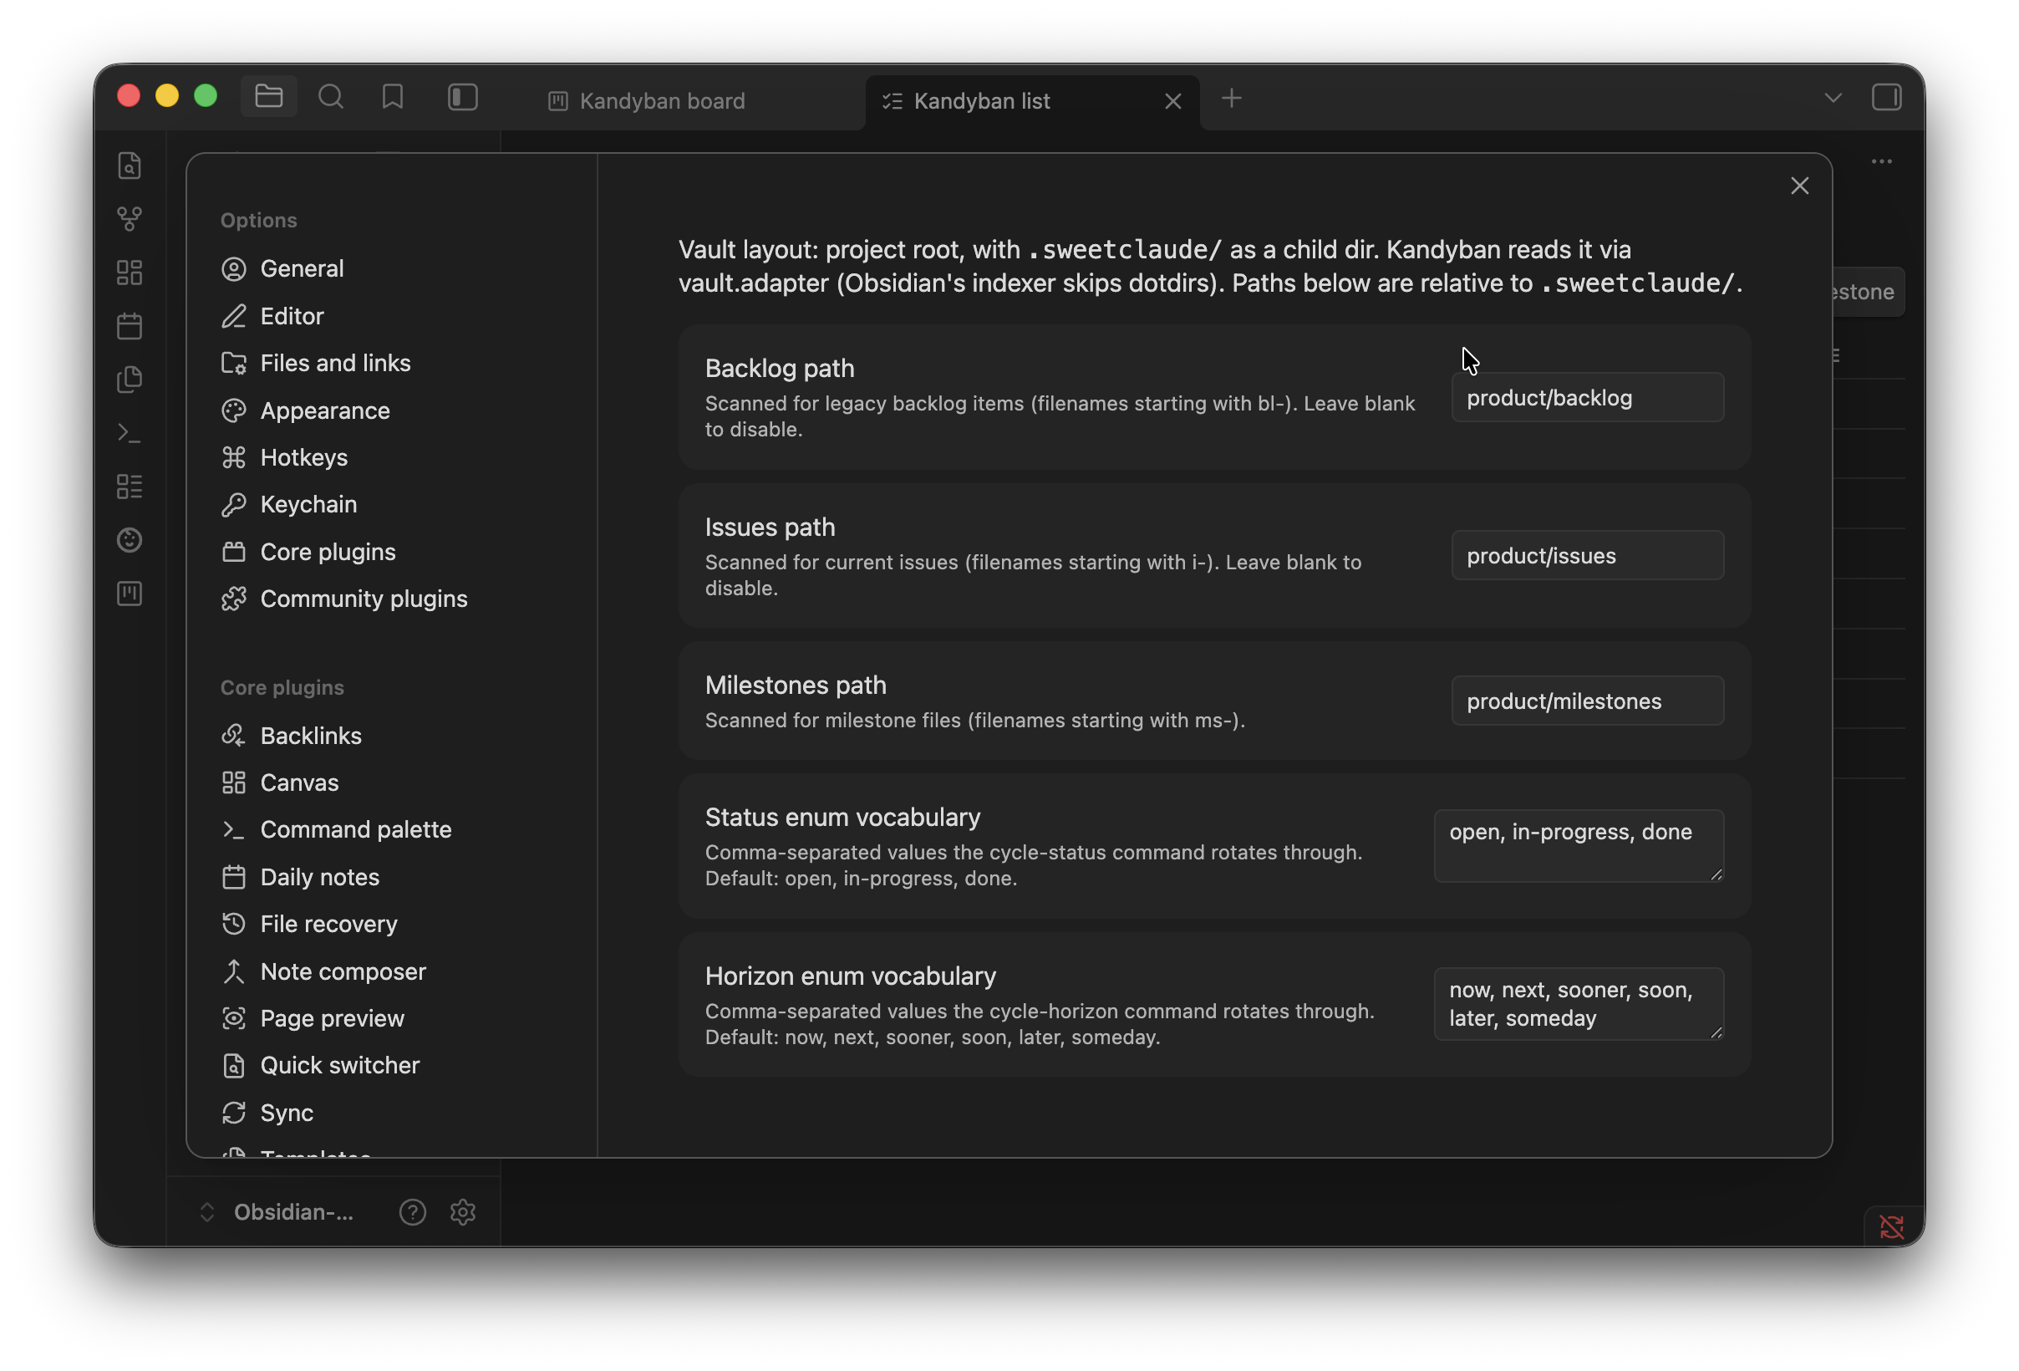Image resolution: width=2019 pixels, height=1371 pixels.
Task: Expand the tab list chevron dropdown
Action: (1833, 97)
